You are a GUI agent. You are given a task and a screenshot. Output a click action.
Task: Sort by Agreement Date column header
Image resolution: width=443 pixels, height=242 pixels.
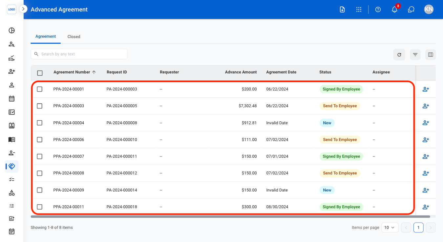pyautogui.click(x=281, y=72)
